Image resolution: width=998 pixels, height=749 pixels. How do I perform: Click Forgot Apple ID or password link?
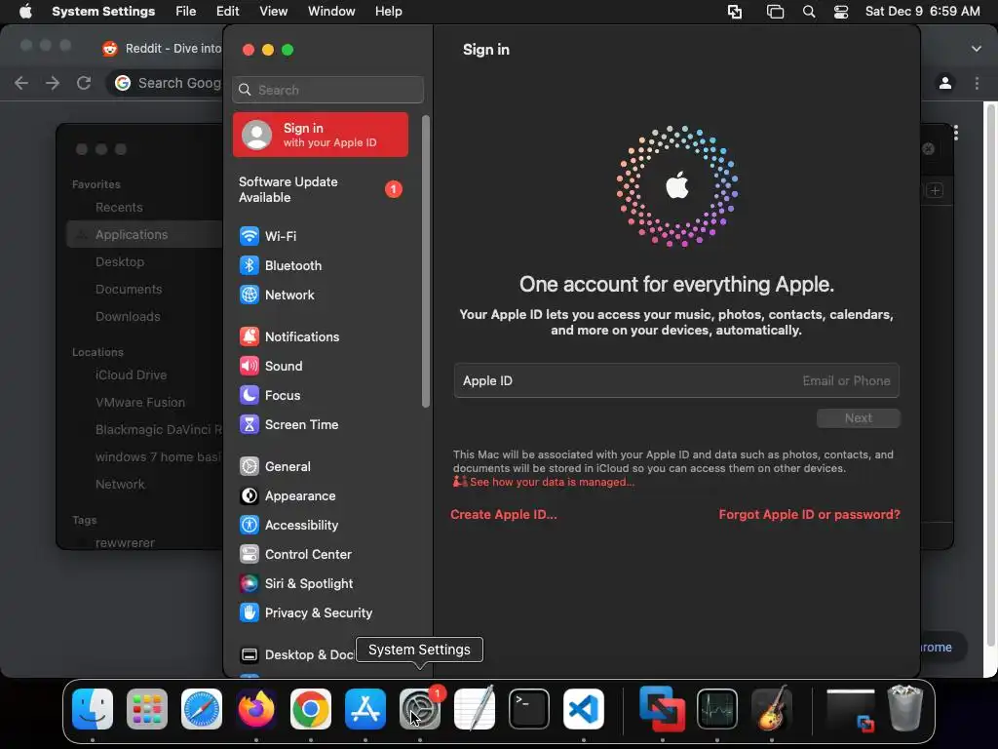(x=810, y=514)
